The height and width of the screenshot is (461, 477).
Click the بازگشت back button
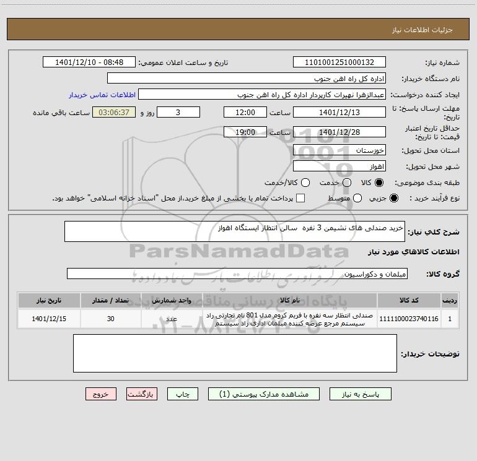[142, 394]
